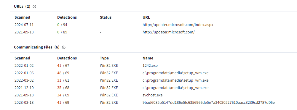The width and height of the screenshot is (297, 110).
Task: Select the 2024-07-11 scan date
Action: point(24,25)
